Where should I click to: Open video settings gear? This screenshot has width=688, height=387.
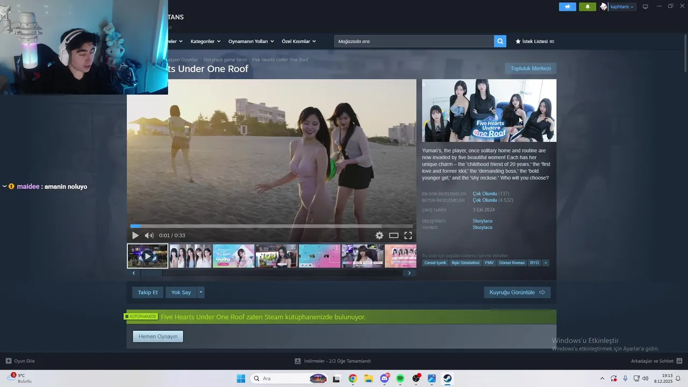[379, 235]
